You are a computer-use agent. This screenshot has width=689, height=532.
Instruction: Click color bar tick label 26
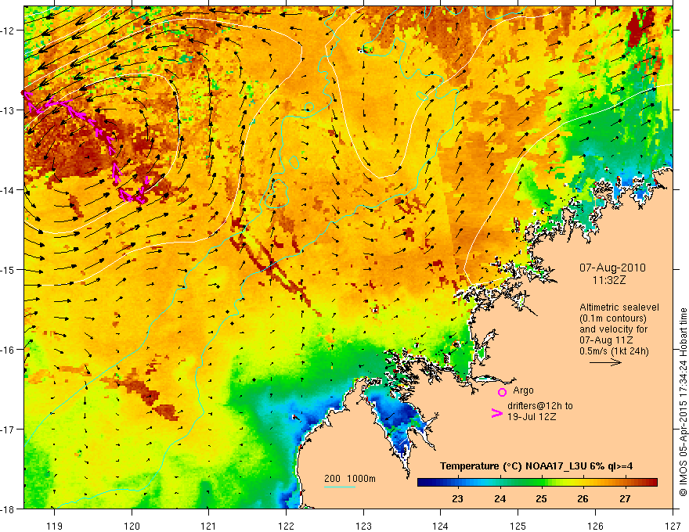point(583,498)
